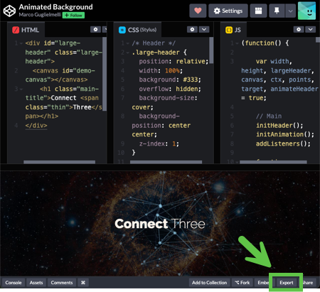320x292 pixels.
Task: Click the CodePen logo icon
Action: point(9,11)
